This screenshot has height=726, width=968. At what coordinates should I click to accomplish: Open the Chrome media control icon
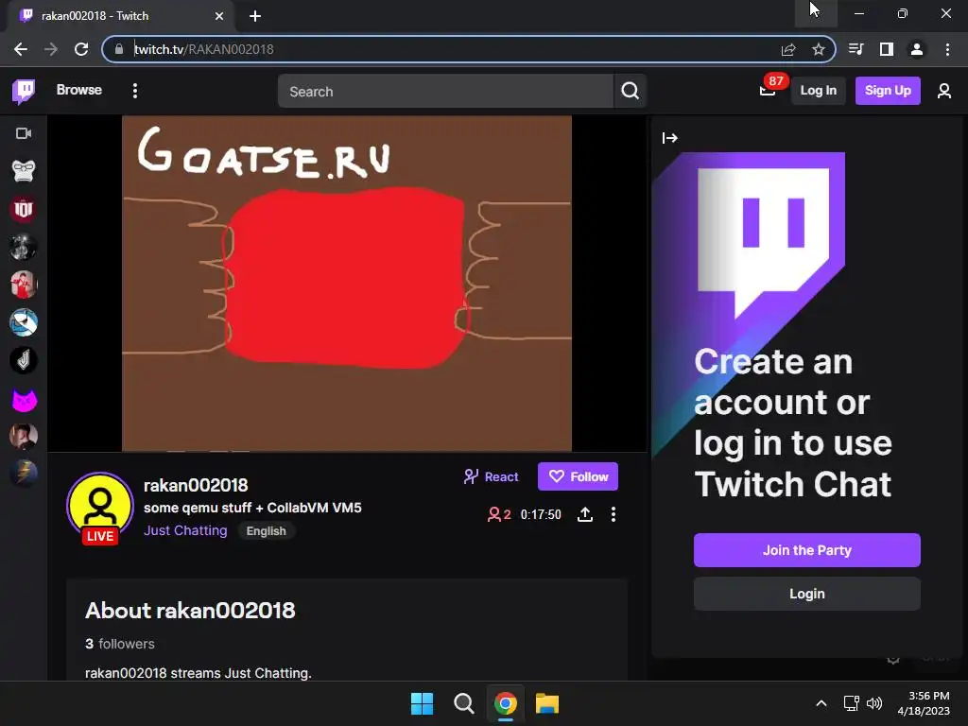pyautogui.click(x=856, y=49)
